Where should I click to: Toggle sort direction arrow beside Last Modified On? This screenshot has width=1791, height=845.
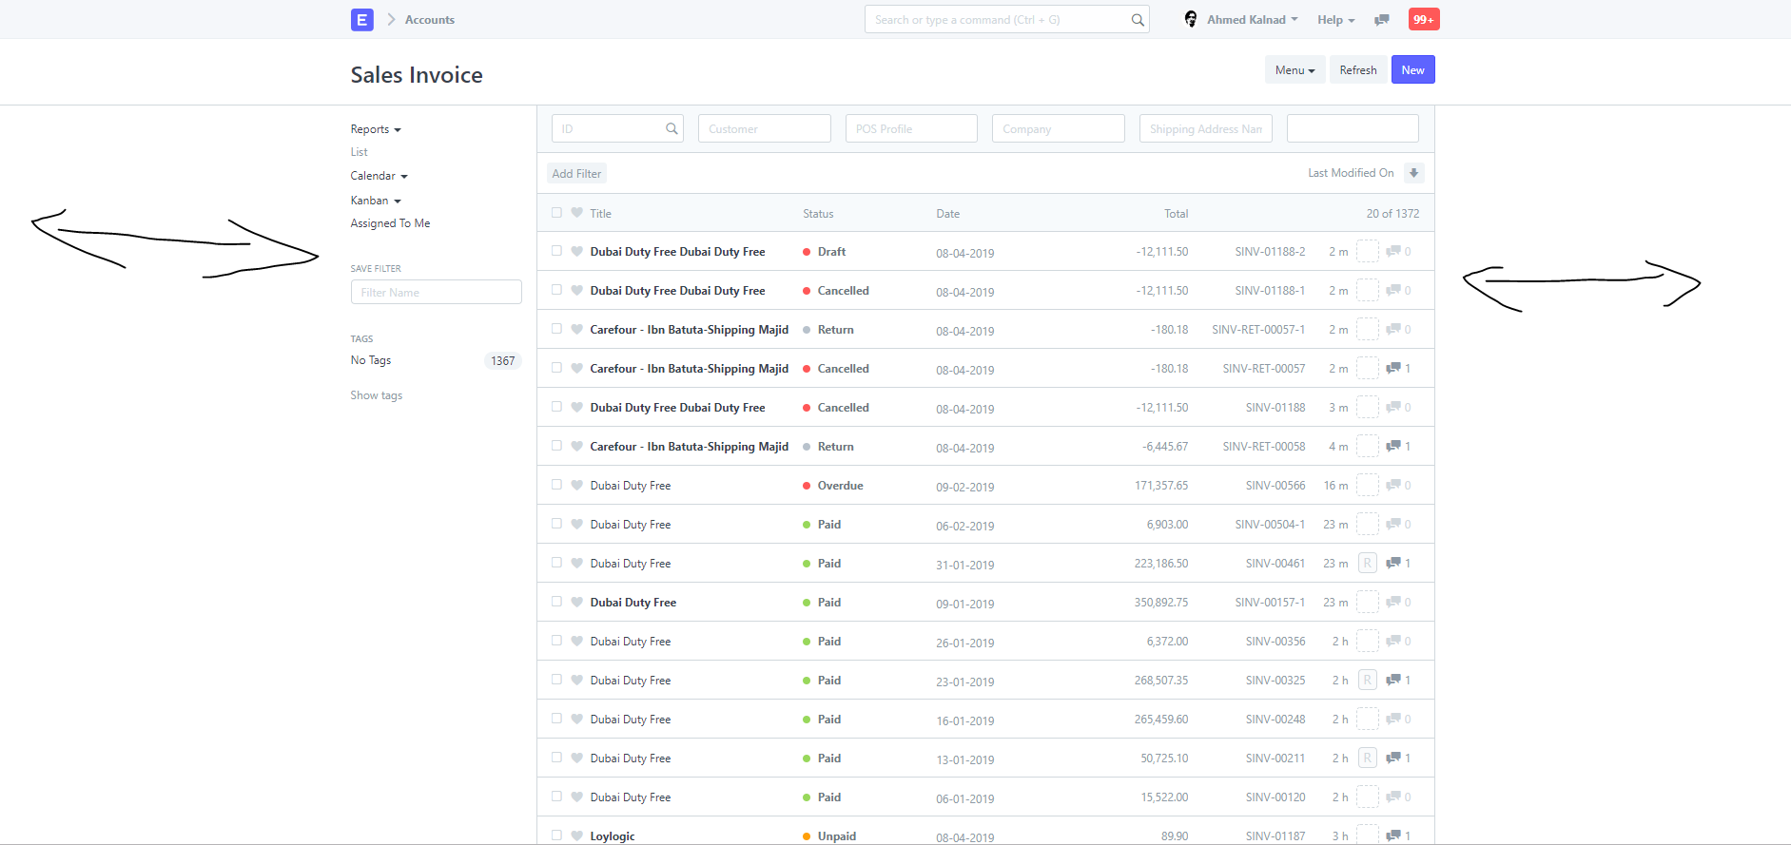(1414, 173)
